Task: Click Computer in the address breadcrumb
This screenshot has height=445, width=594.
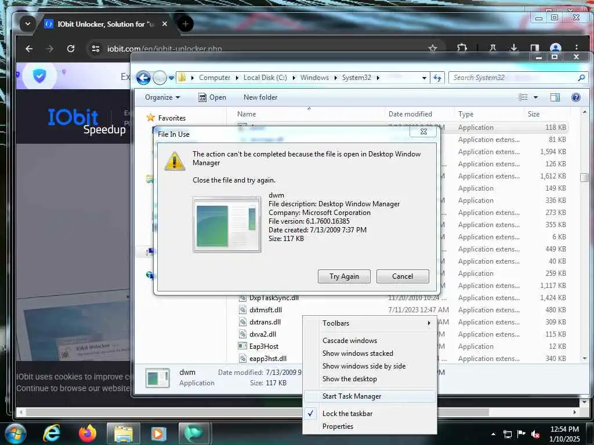Action: (x=215, y=78)
